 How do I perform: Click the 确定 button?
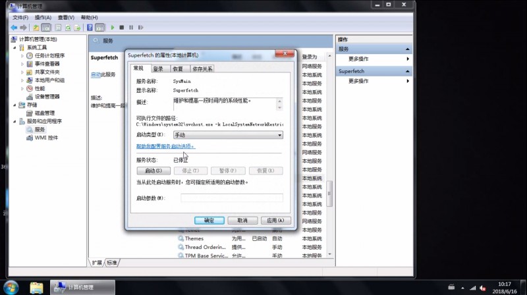pos(209,221)
